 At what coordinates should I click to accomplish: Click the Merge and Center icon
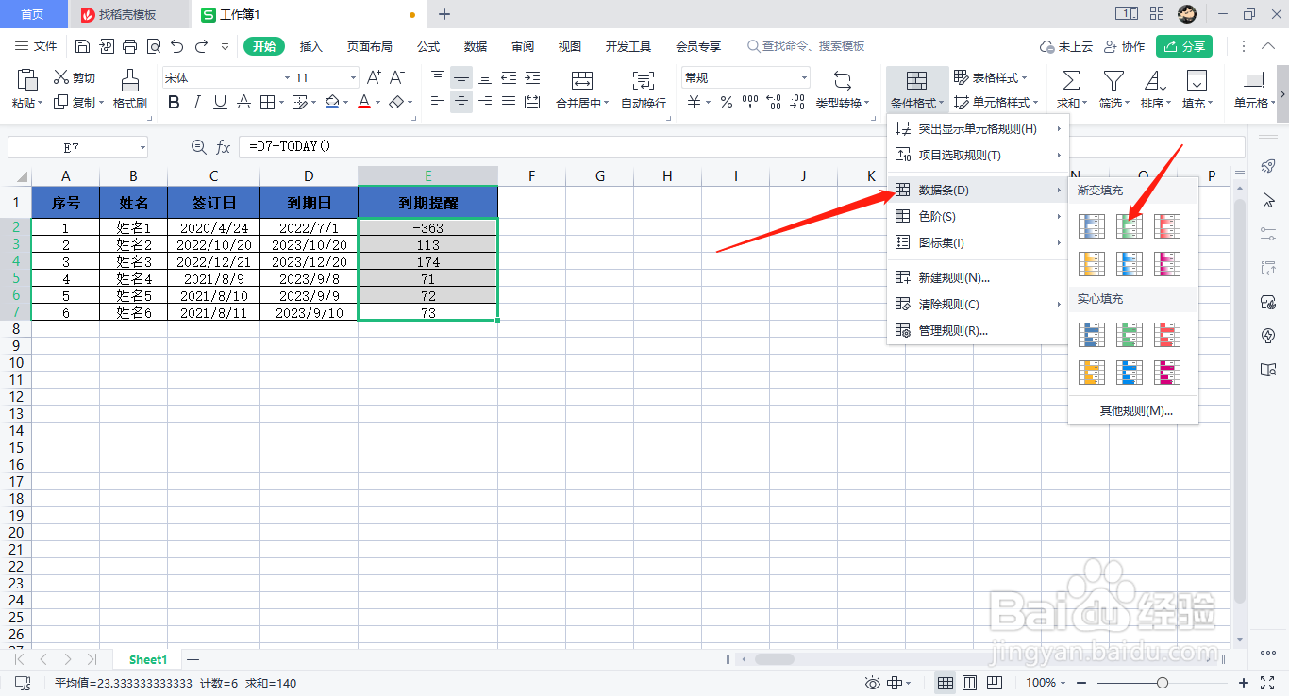tap(582, 80)
